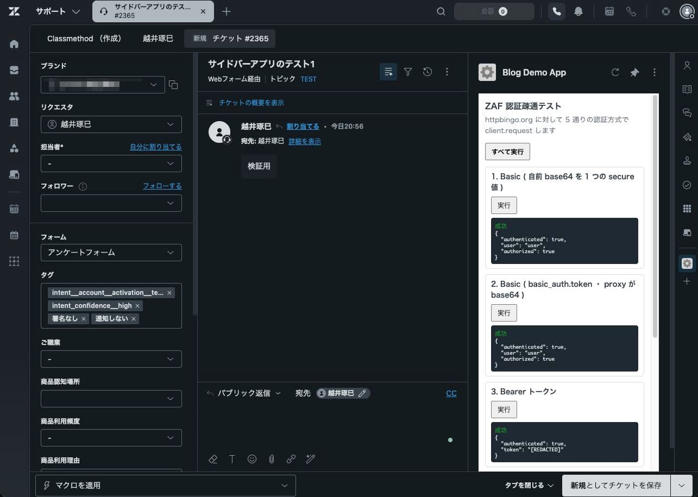Open the Customers icon in left sidebar
The width and height of the screenshot is (698, 497).
[x=14, y=96]
